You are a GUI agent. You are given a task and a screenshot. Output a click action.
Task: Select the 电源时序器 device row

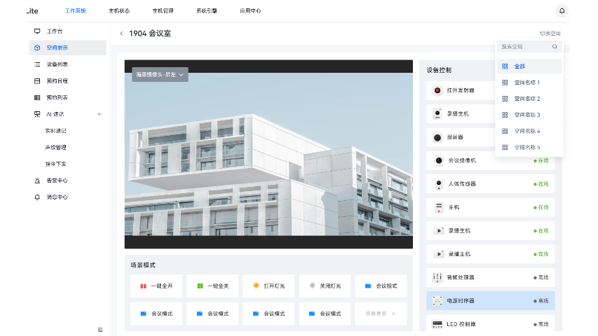[491, 300]
